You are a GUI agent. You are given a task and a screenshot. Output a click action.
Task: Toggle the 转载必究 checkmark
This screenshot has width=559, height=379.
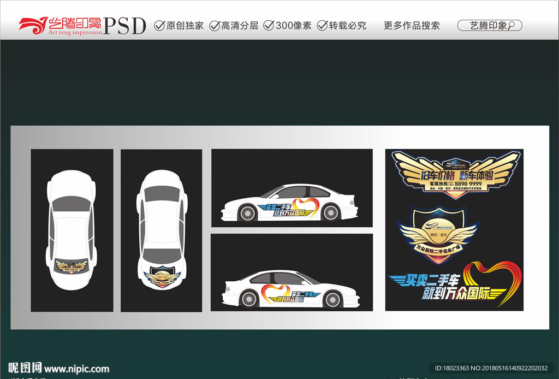point(322,26)
